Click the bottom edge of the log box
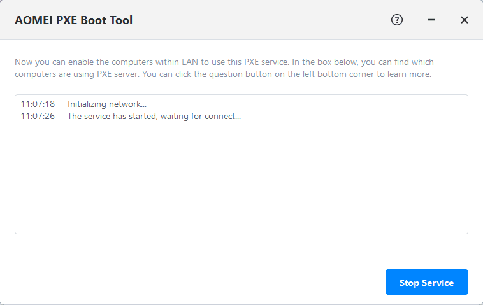The height and width of the screenshot is (305, 483). pyautogui.click(x=241, y=233)
